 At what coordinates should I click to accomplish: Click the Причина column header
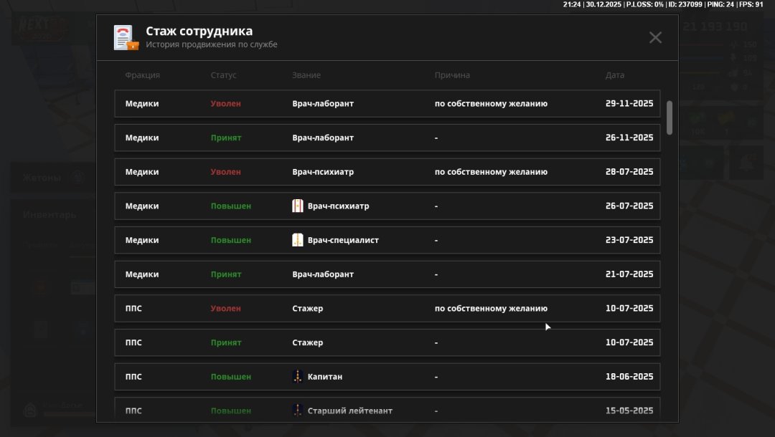click(452, 75)
